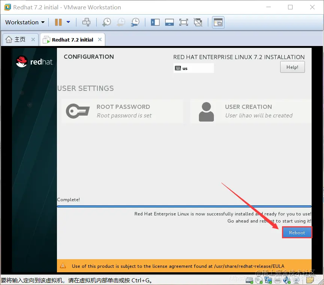Click the root password key icon
The image size is (324, 285).
pos(78,111)
